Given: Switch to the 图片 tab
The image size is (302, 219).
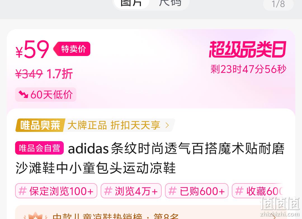Looking at the screenshot, I should (131, 3).
